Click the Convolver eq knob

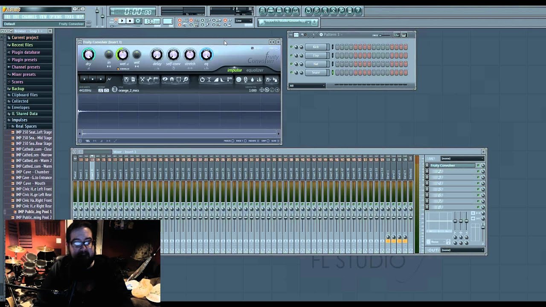pos(206,55)
